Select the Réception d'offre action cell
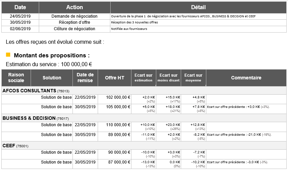288x171 pixels. tap(75, 22)
